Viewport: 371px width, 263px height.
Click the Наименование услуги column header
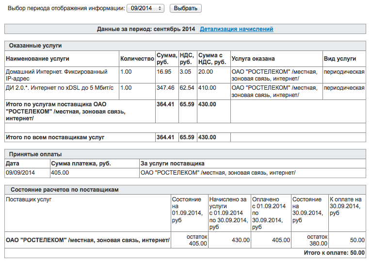click(37, 59)
